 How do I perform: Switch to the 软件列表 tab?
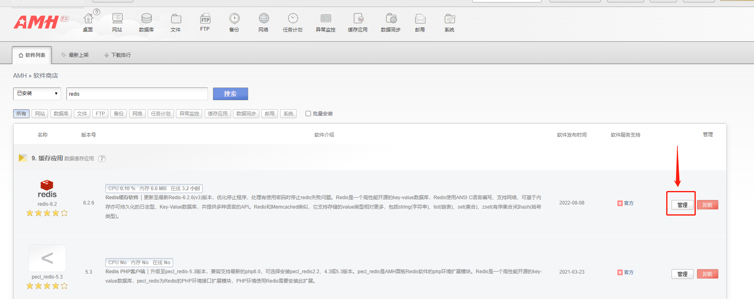[32, 55]
